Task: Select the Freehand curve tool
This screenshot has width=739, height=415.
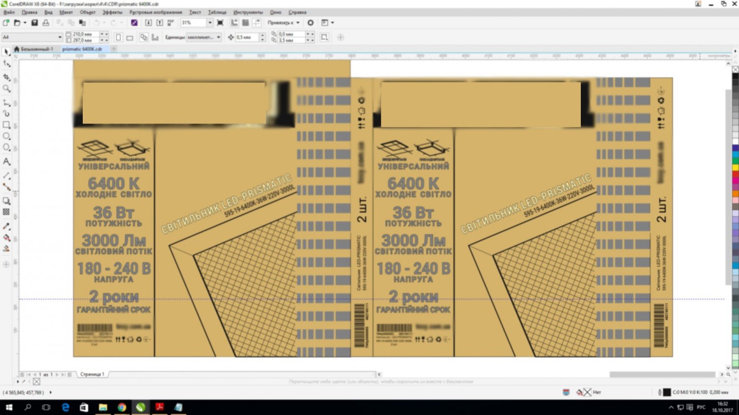Action: (x=6, y=102)
